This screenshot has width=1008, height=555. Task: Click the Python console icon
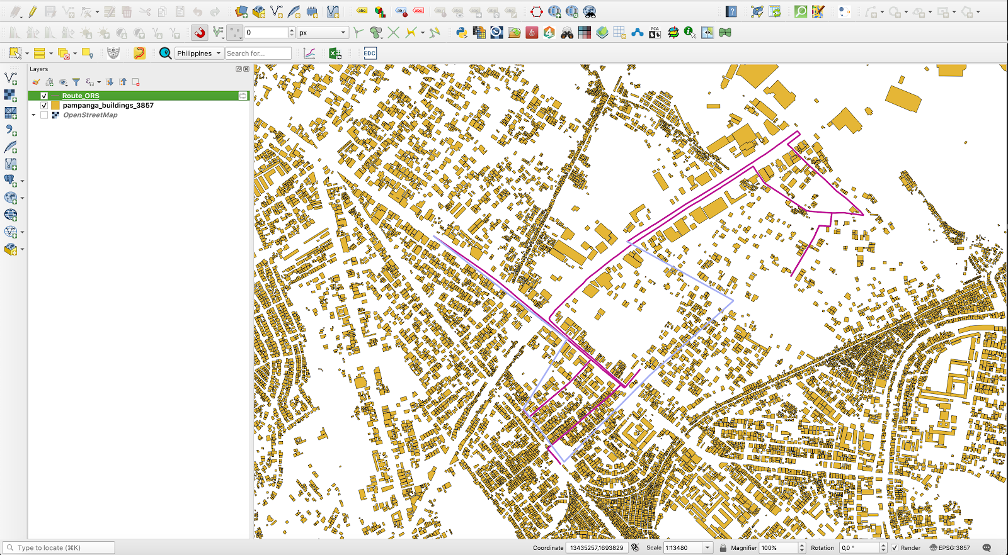[x=462, y=33]
